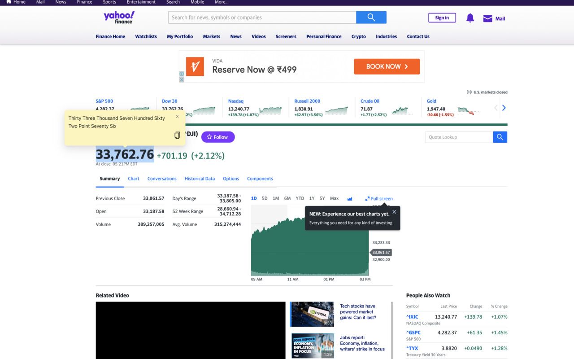Open the Nasdaq index link

coord(236,101)
